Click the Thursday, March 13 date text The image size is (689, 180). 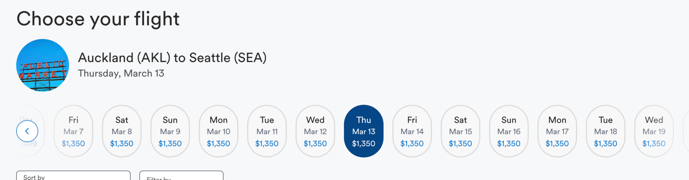point(121,74)
